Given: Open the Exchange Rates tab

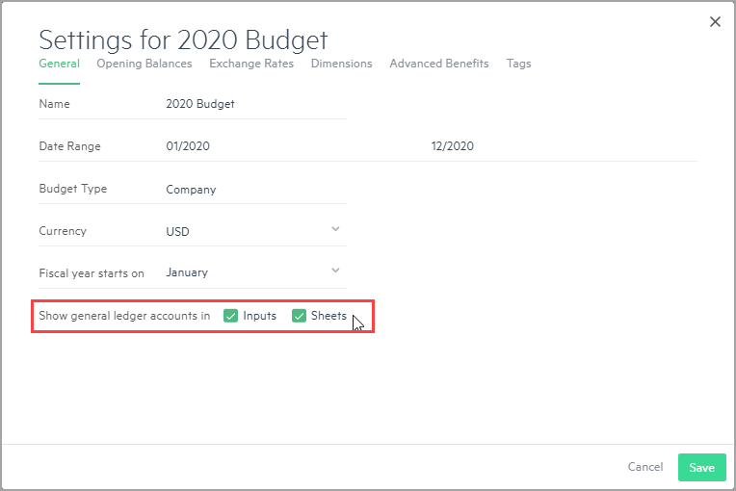Looking at the screenshot, I should tap(251, 64).
